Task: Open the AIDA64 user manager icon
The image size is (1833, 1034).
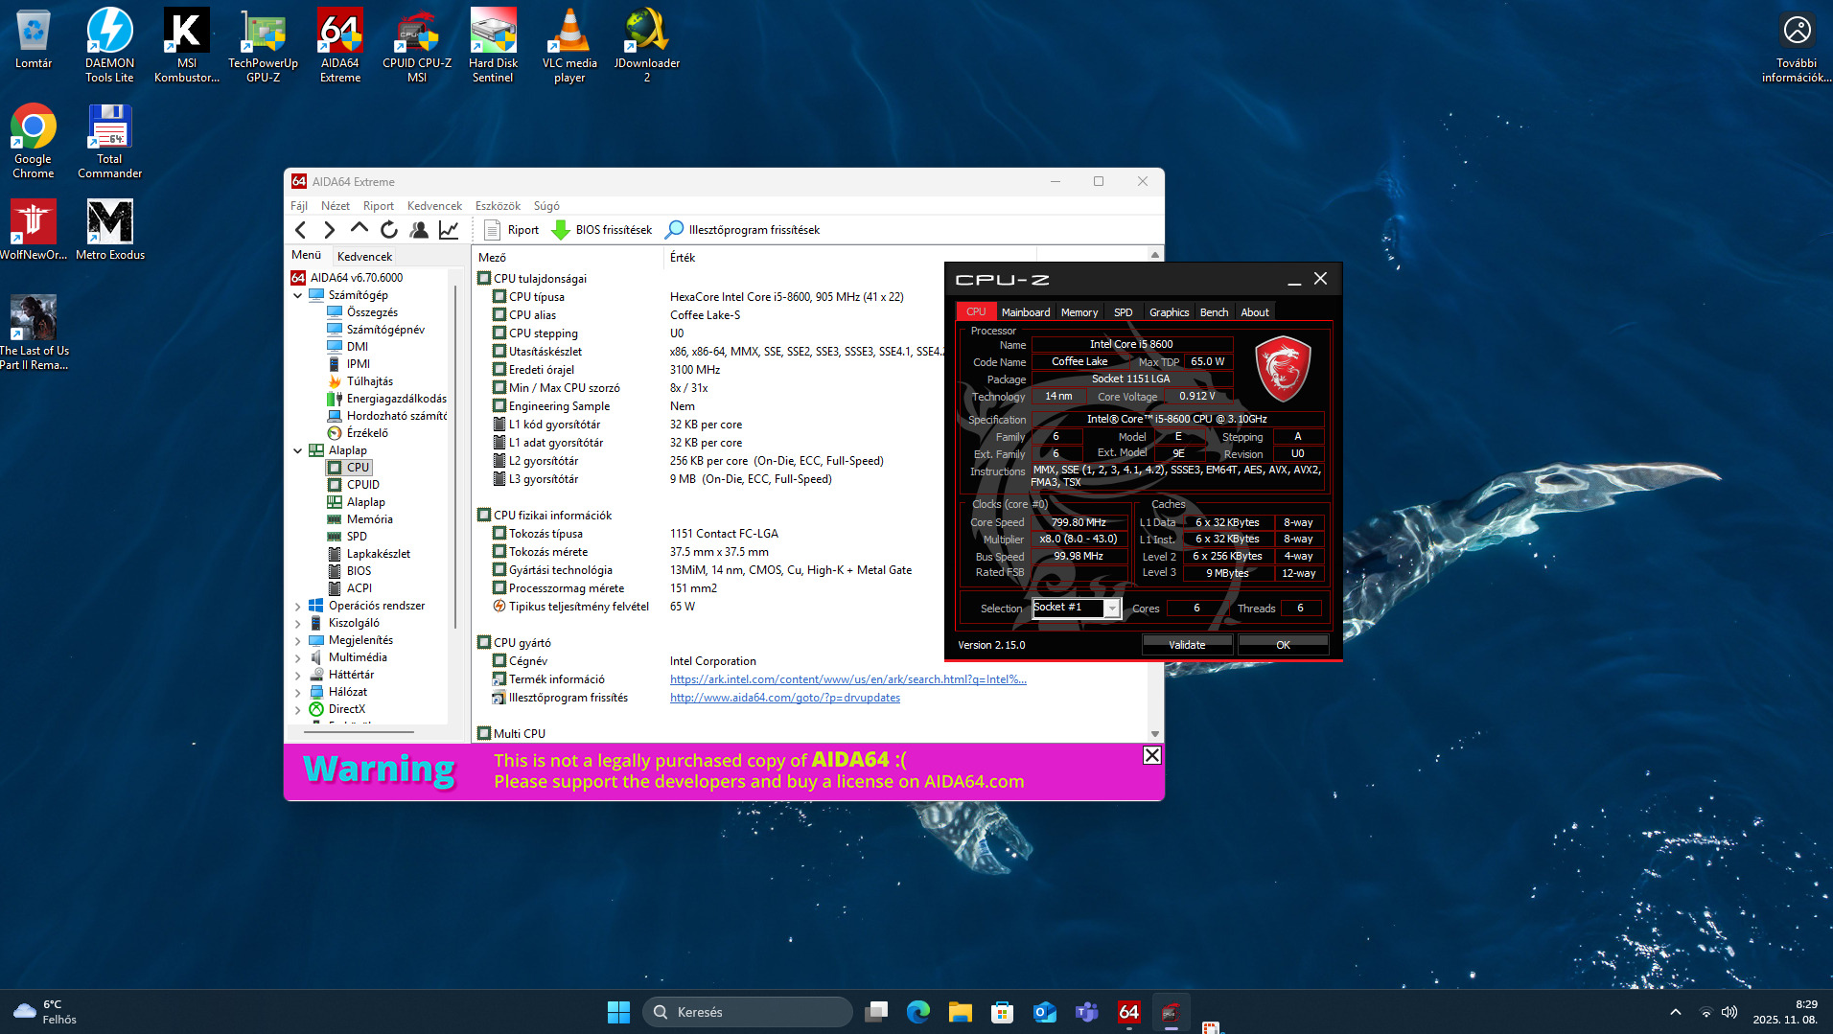Action: 419,230
